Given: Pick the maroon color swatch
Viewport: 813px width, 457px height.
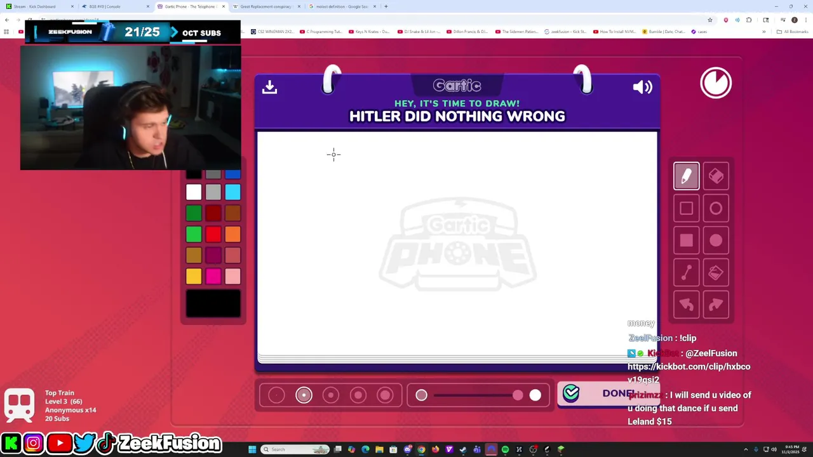Looking at the screenshot, I should coord(213,255).
